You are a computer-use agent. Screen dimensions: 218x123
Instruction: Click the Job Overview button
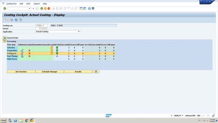[21, 71]
